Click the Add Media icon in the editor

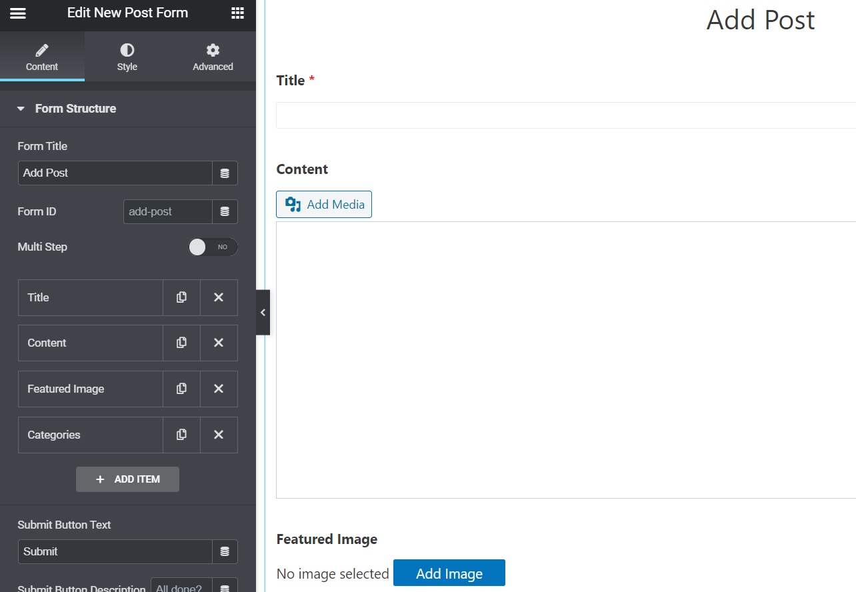coord(293,204)
